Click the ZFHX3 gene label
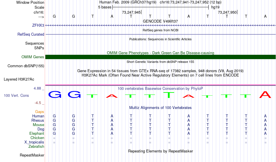276x162 pixels. (x=38, y=25)
